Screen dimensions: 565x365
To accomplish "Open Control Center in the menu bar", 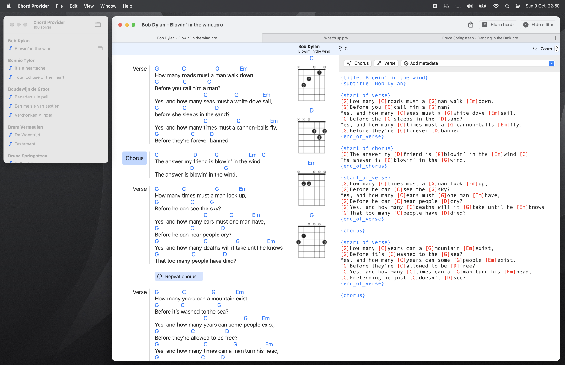I will 518,6.
